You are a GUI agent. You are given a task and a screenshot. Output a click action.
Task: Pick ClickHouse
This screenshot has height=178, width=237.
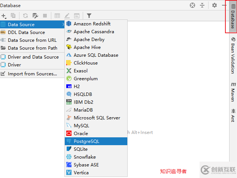(x=96, y=63)
